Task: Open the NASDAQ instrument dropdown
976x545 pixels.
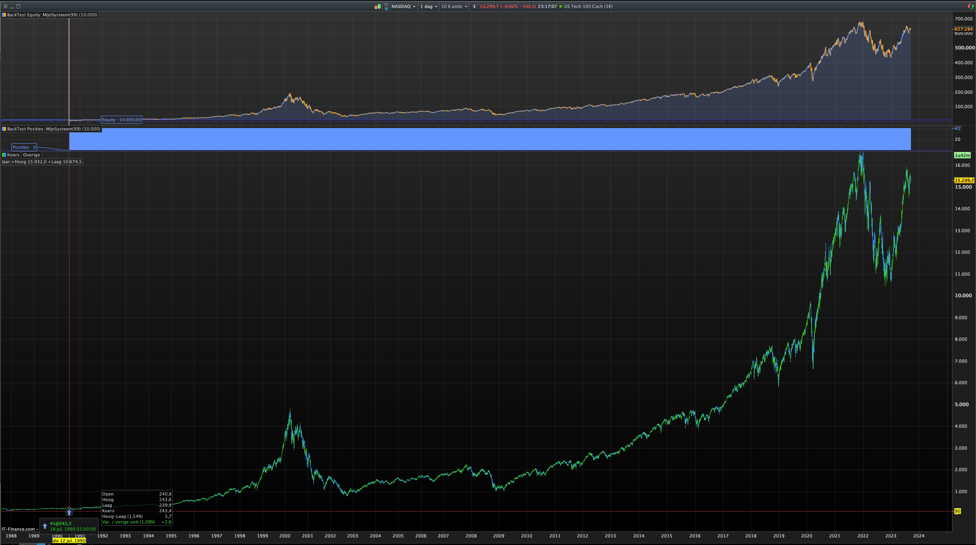Action: (403, 6)
